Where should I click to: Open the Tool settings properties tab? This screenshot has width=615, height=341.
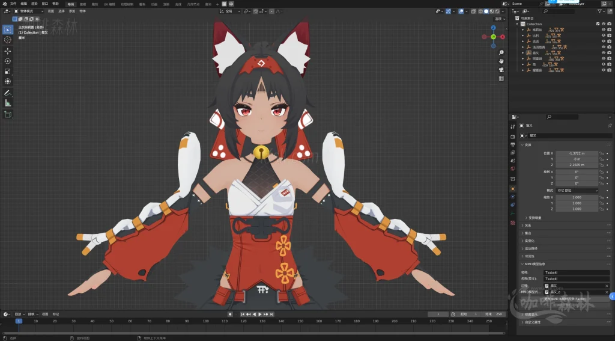pos(513,126)
